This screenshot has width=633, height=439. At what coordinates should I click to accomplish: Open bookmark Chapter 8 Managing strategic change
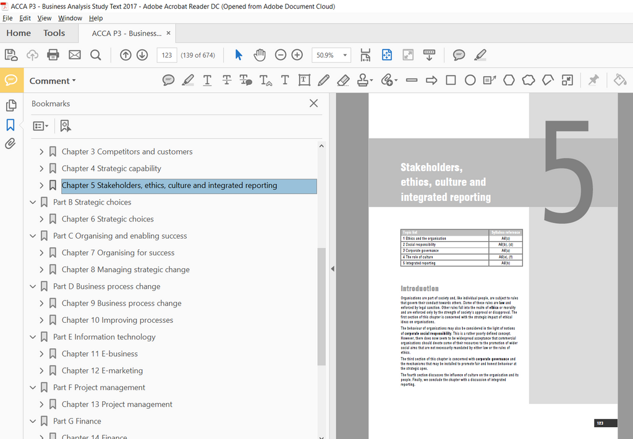(125, 270)
